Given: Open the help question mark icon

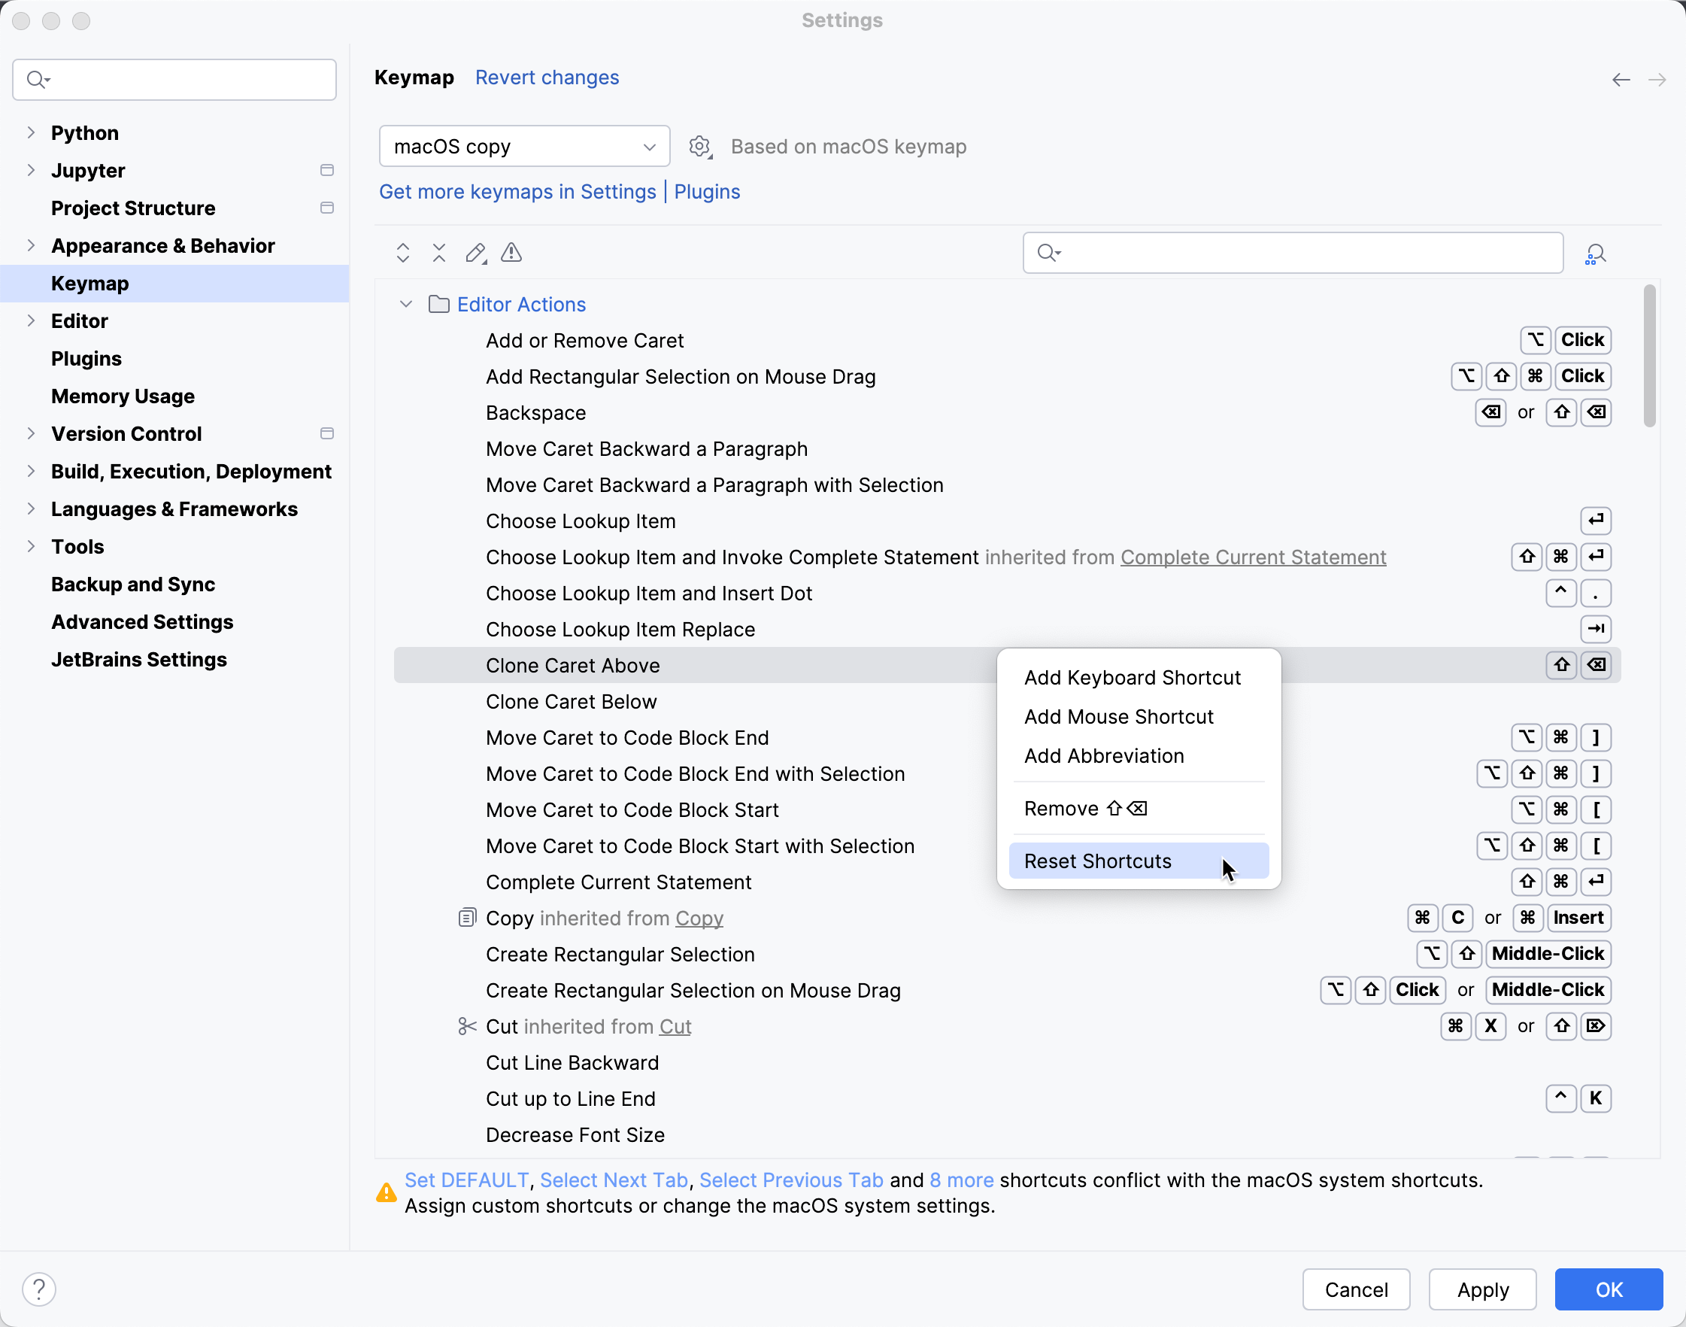Looking at the screenshot, I should [39, 1289].
